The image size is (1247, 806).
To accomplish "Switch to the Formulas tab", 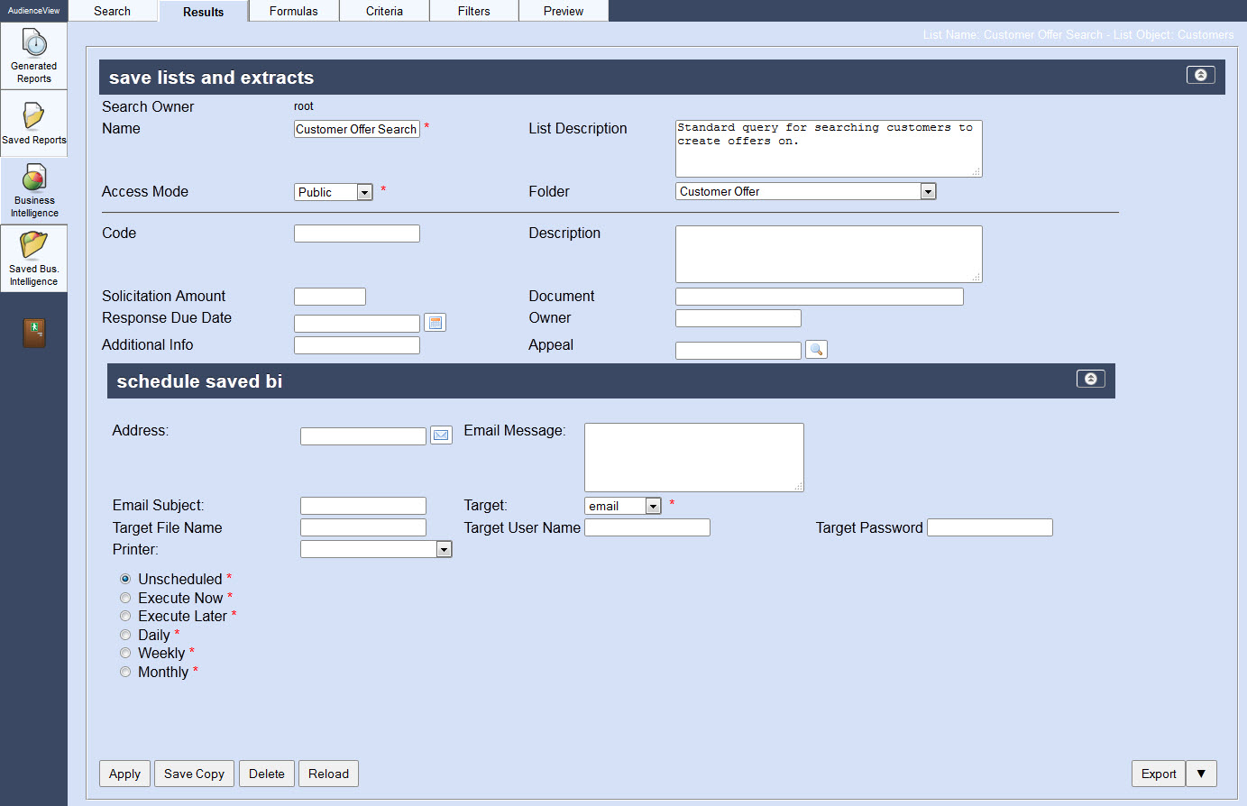I will [x=294, y=11].
